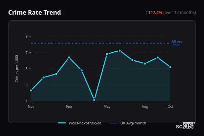Click the 'UK avg 7.8/m' label
Screen dimensions: 204x136
pyautogui.click(x=177, y=43)
